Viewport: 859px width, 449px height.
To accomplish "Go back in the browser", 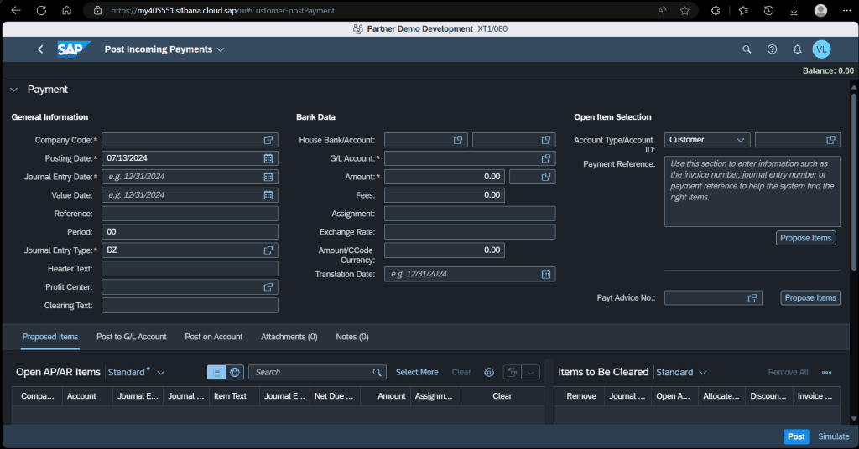I will pyautogui.click(x=16, y=10).
